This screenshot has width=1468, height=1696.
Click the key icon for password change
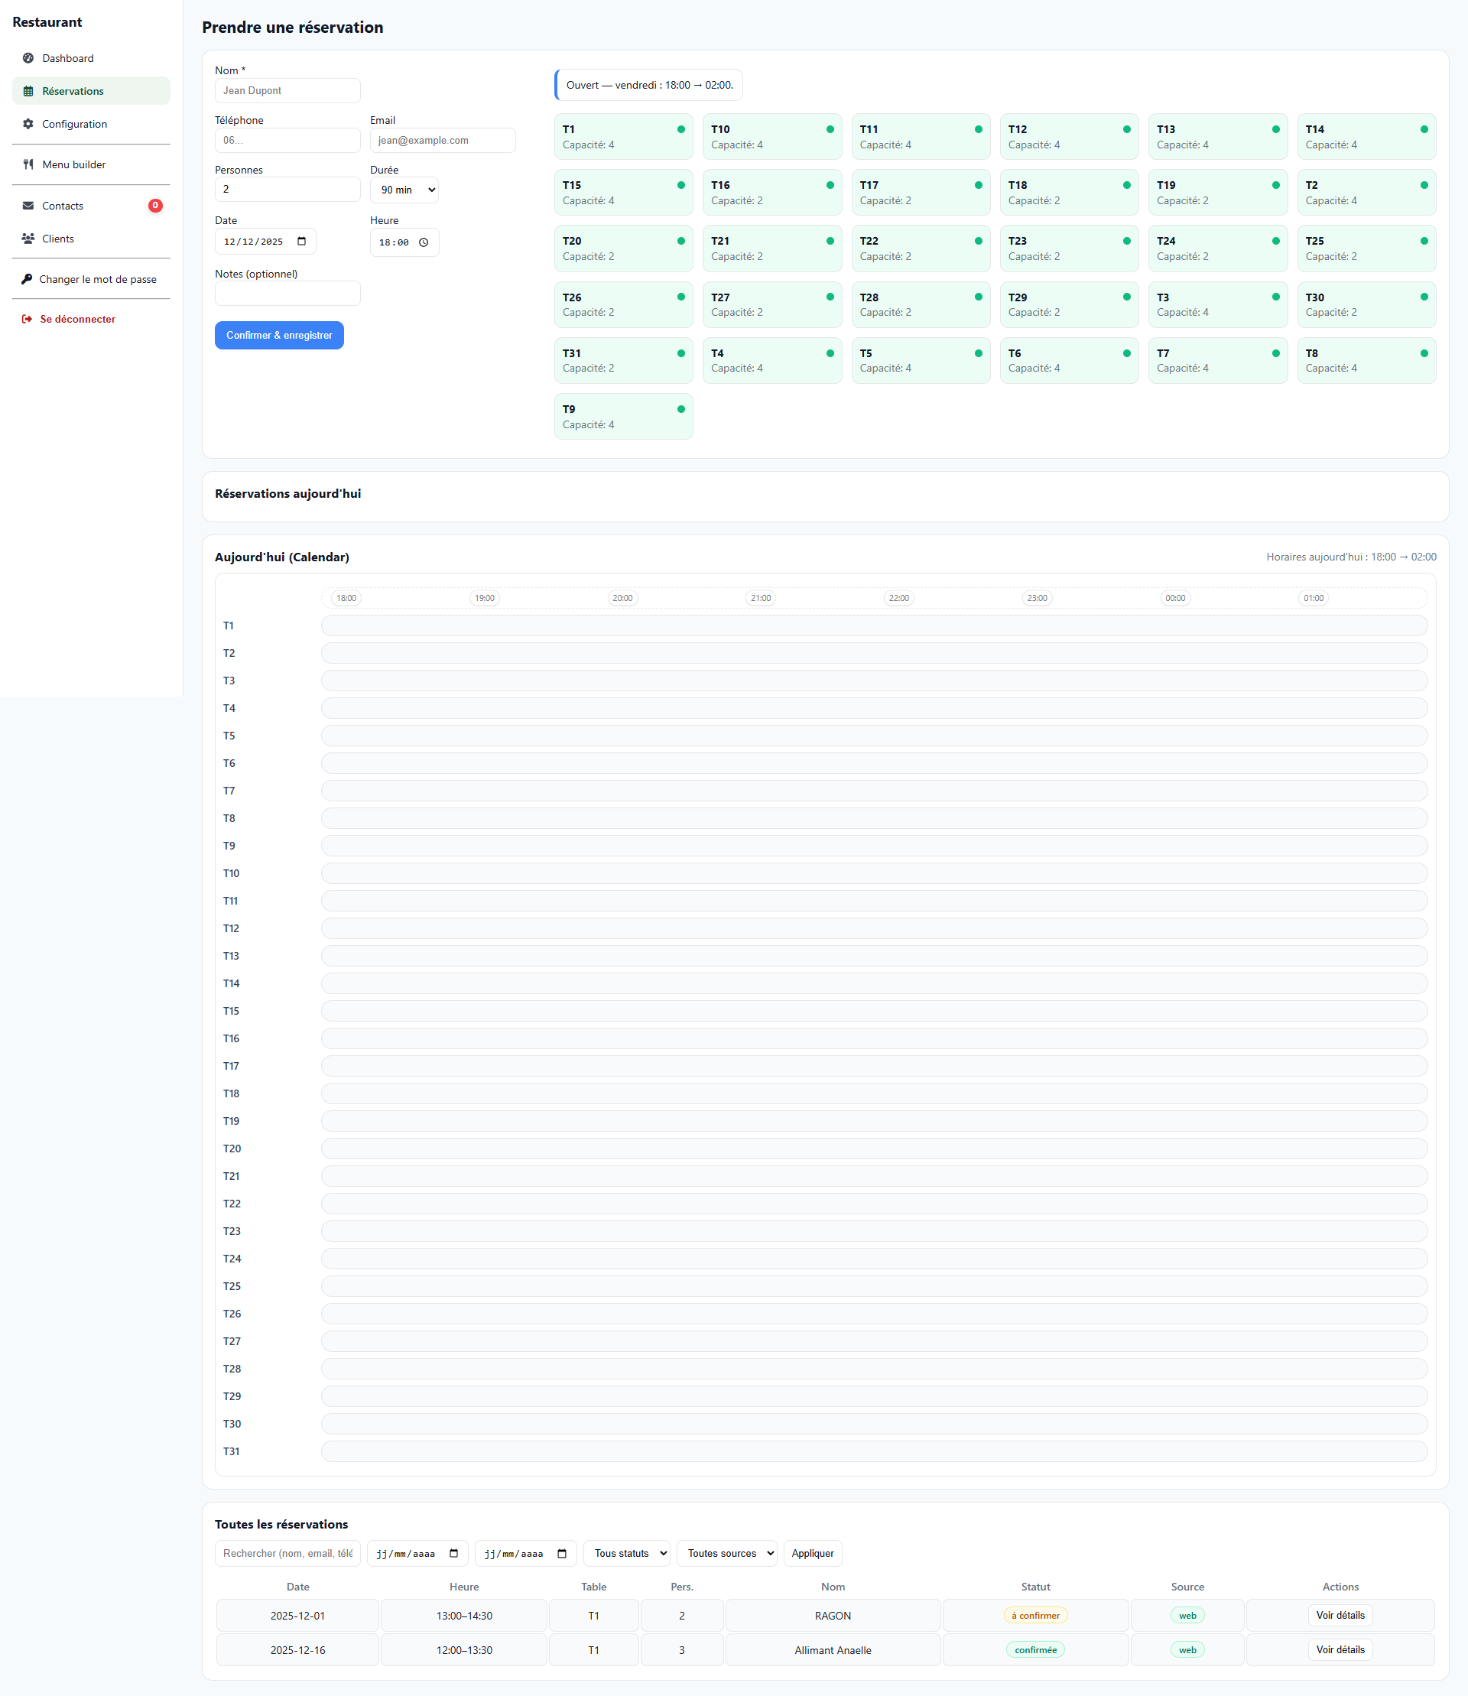[26, 279]
